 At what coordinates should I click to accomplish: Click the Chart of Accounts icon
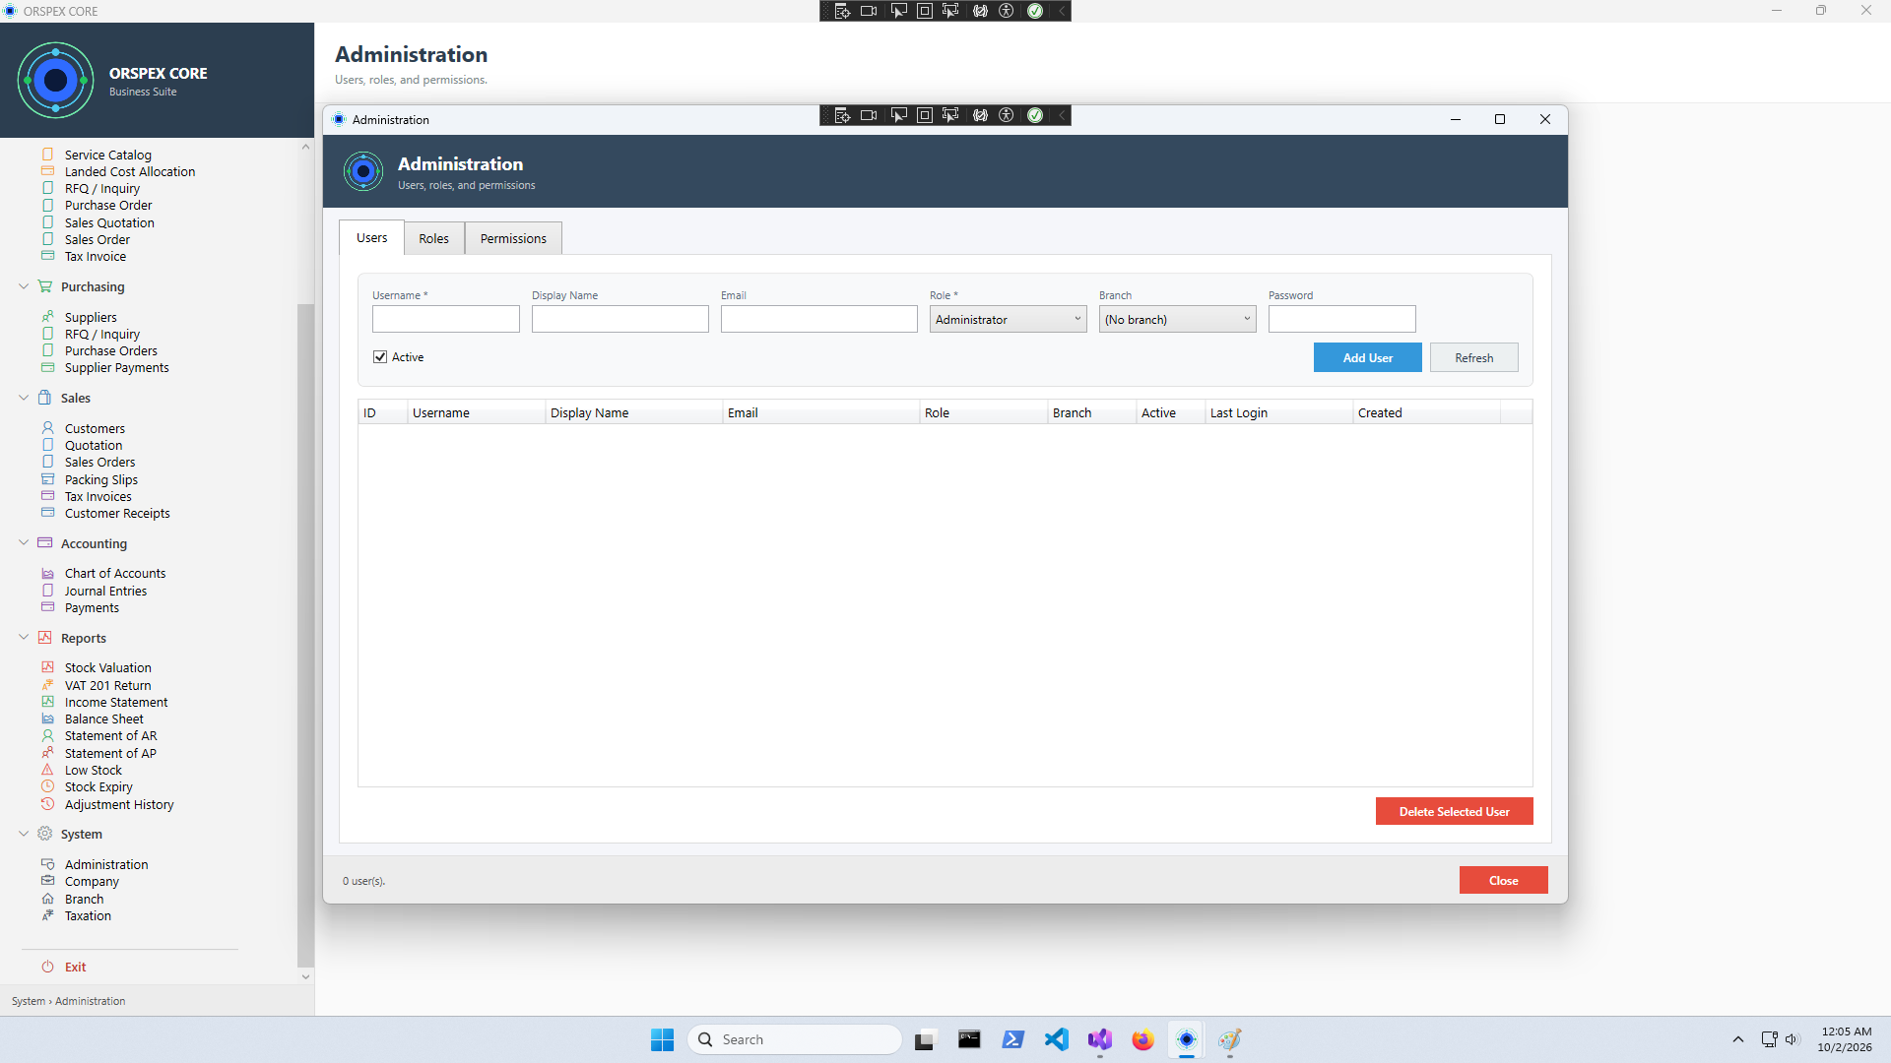(x=47, y=573)
